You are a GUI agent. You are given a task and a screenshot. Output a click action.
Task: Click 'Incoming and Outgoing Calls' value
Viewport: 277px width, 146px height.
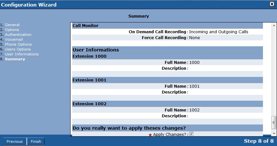point(219,32)
